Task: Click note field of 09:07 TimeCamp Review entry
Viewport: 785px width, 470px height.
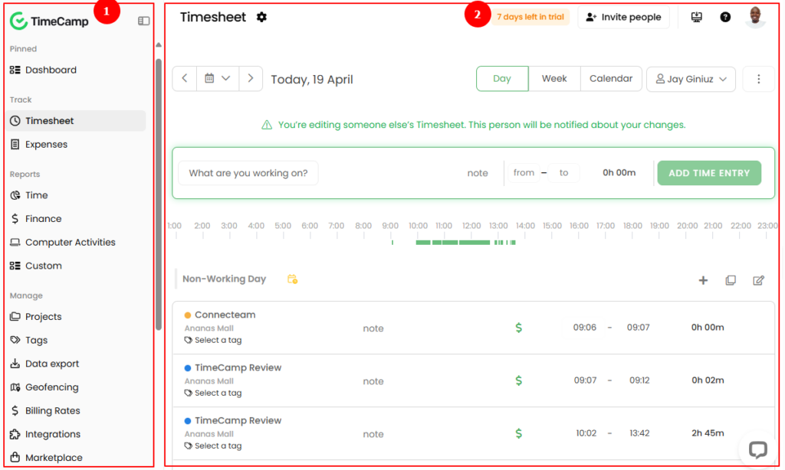Action: (x=373, y=381)
